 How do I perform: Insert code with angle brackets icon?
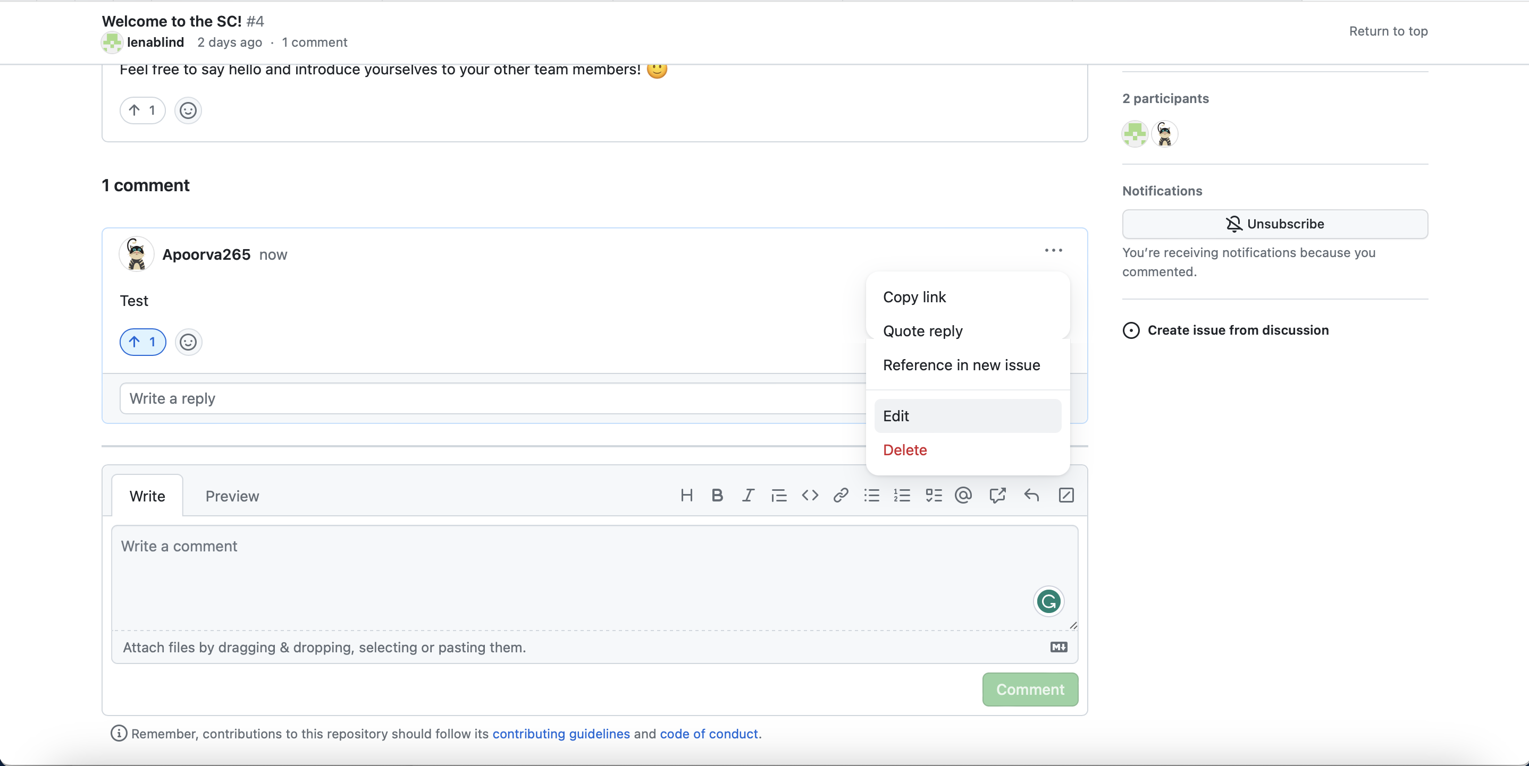point(810,495)
